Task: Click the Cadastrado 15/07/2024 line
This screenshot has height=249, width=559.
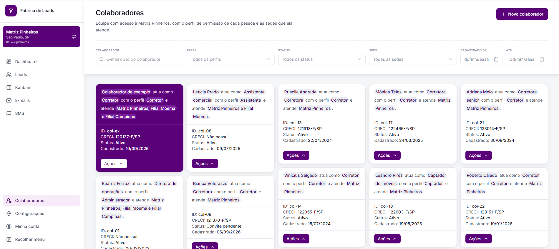Action: point(307,224)
